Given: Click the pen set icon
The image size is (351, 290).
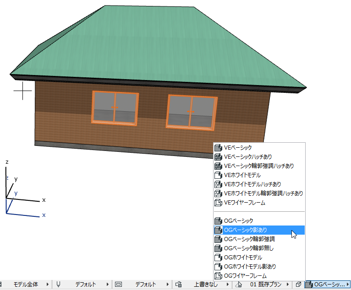Looking at the screenshot, I should point(59,285).
